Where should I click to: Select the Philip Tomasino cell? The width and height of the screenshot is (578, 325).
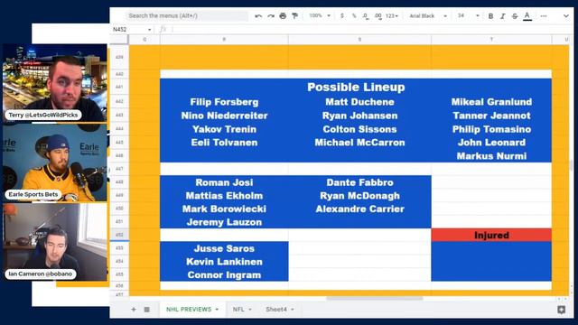[x=491, y=129]
